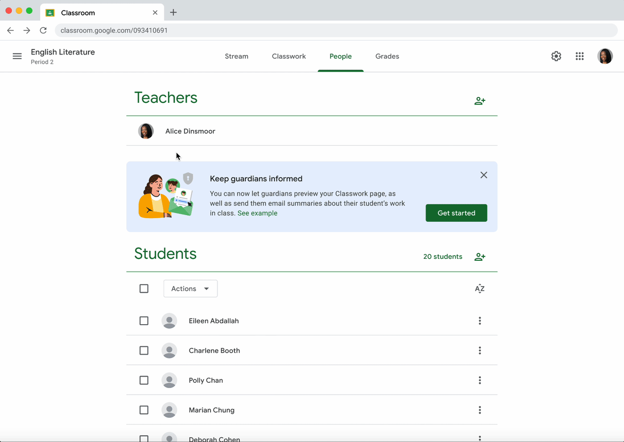The image size is (624, 442).
Task: Click the Students section heading
Action: pyautogui.click(x=165, y=254)
